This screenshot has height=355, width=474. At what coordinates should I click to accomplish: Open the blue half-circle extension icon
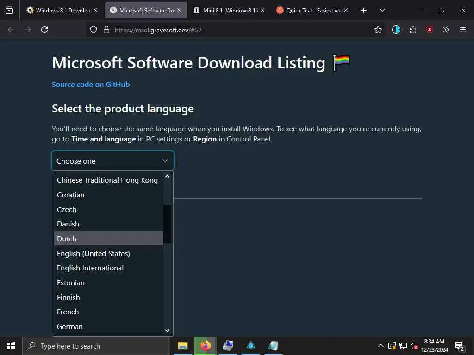396,30
